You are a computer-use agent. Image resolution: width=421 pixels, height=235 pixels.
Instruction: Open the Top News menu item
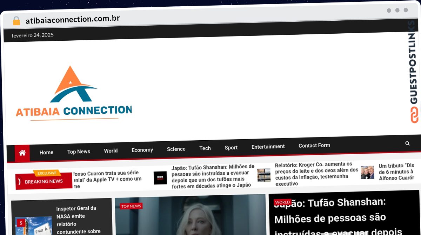coord(79,152)
